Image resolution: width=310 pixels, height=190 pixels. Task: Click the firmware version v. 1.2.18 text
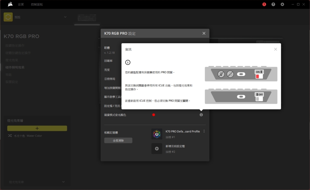click(x=109, y=53)
